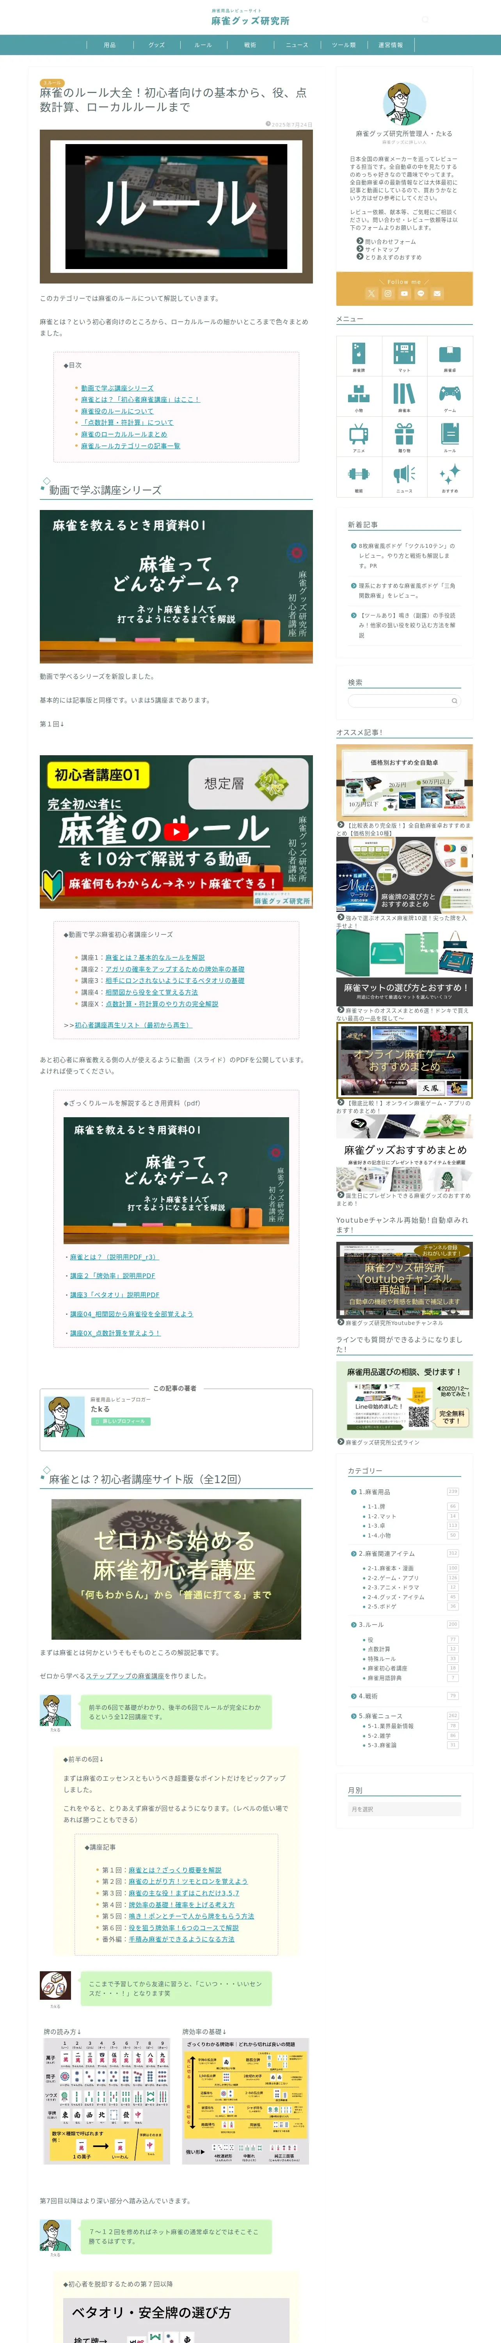Image resolution: width=501 pixels, height=2343 pixels.
Task: Click the search magnifier icon in sidebar
Action: tap(455, 701)
